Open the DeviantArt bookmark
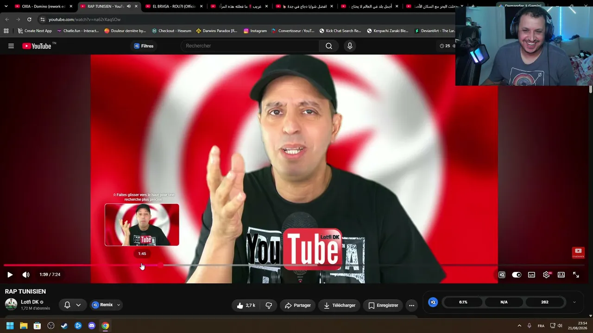This screenshot has height=333, width=593. 435,31
